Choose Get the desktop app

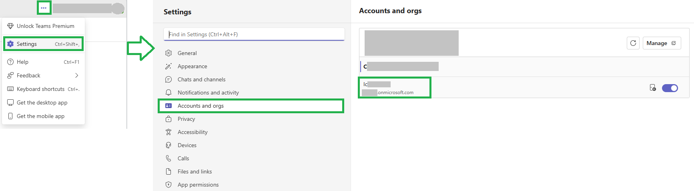pyautogui.click(x=43, y=102)
